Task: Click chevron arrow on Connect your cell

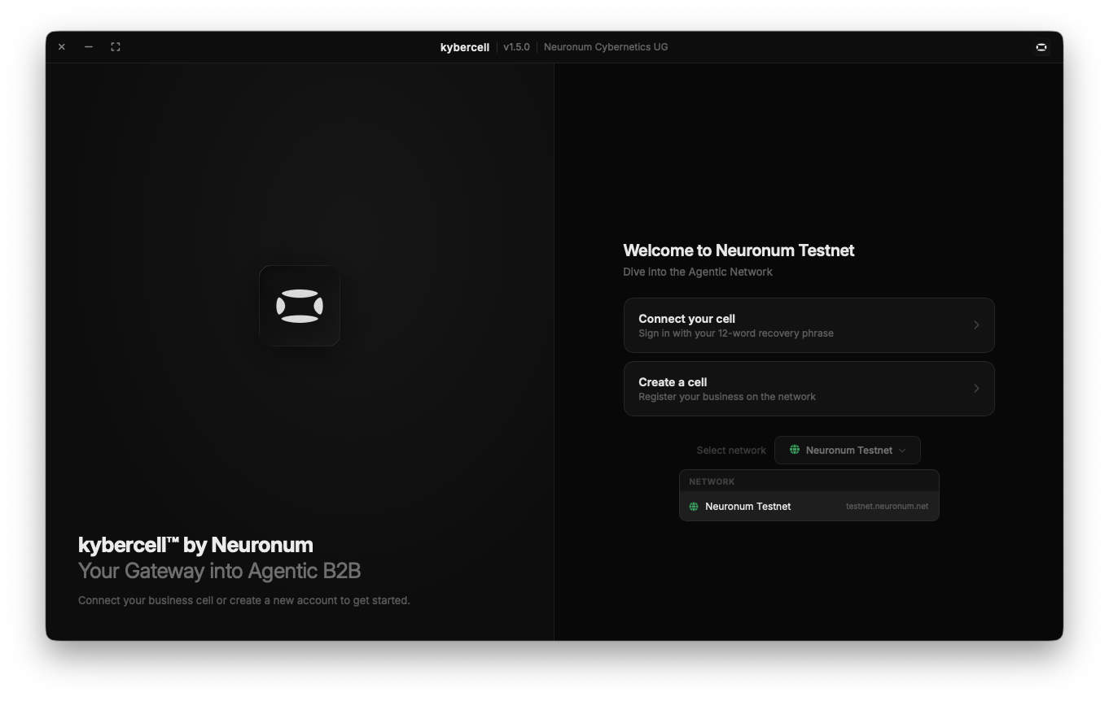Action: [976, 325]
